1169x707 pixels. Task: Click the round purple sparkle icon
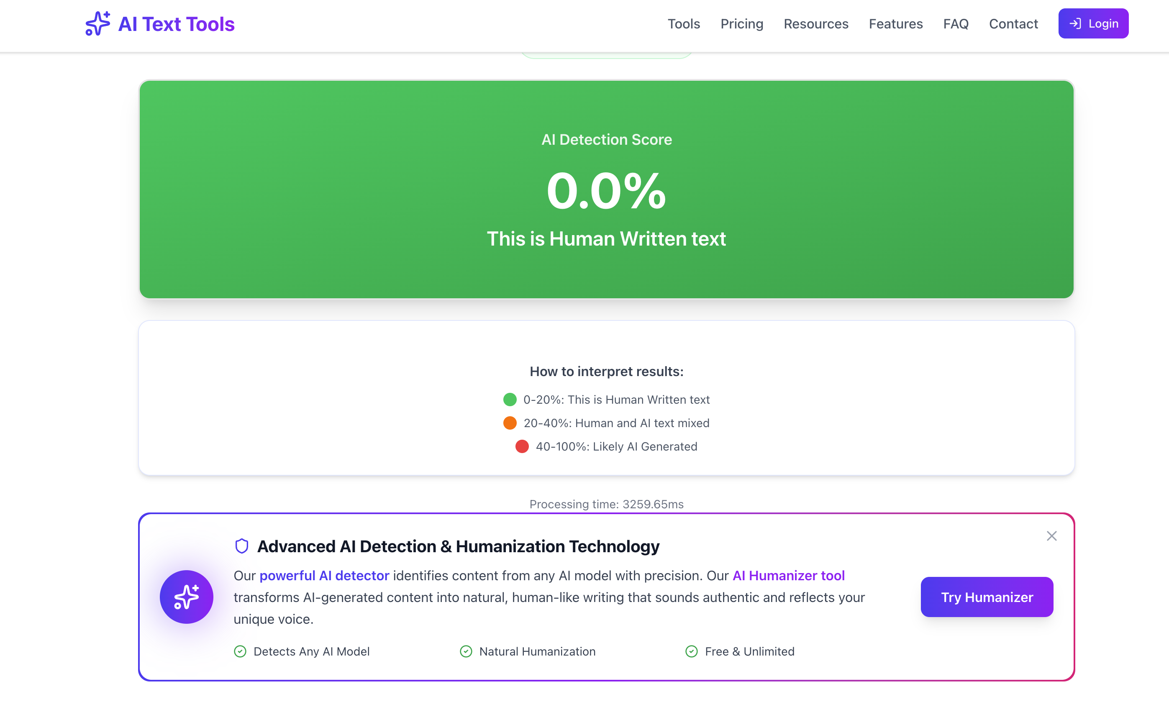click(187, 597)
